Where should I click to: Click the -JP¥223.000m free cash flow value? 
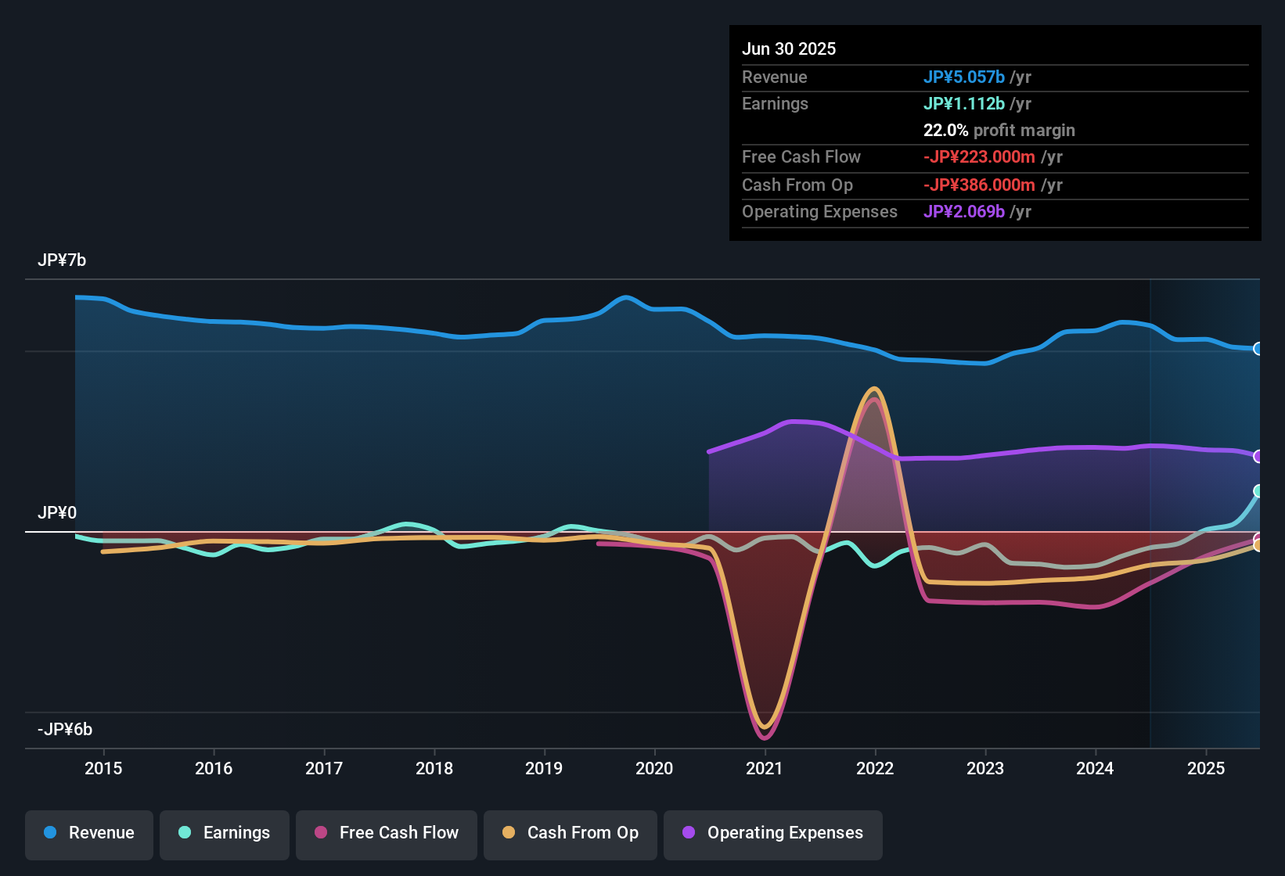[x=979, y=157]
